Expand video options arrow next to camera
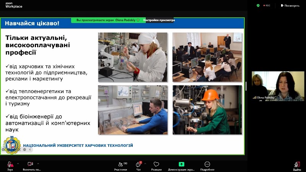306x172 pixels. click(38, 163)
